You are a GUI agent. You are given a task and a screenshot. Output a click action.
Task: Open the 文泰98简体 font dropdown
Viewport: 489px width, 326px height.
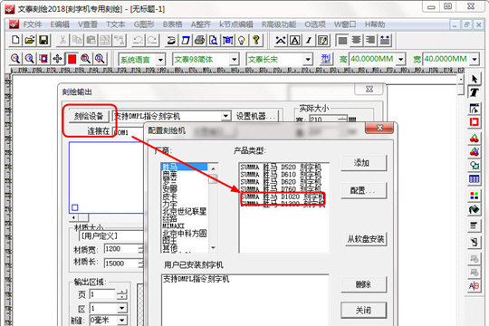tap(234, 59)
